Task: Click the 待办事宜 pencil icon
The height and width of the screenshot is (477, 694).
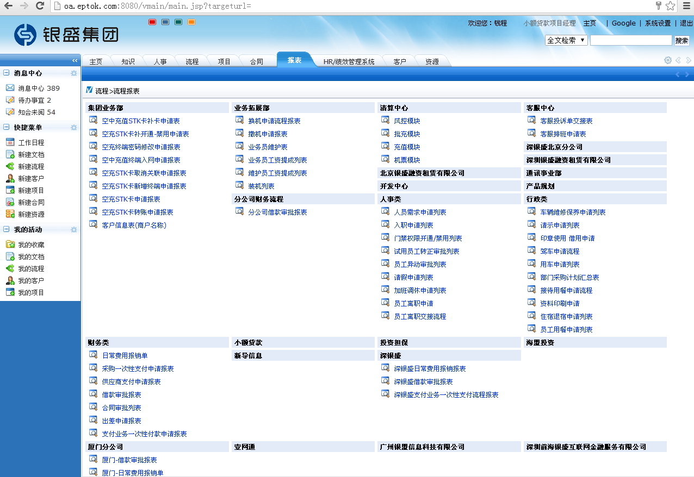Action: (x=10, y=100)
